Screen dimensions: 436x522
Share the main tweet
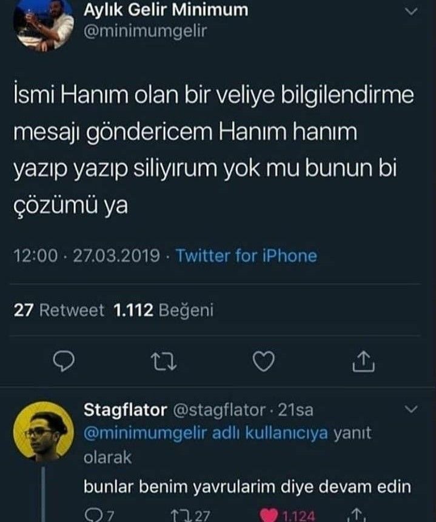pyautogui.click(x=363, y=361)
